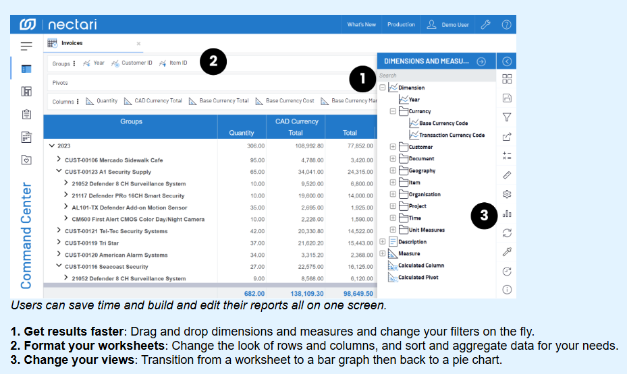627x374 pixels.
Task: Open the report document icon in left sidebar
Action: 26,137
